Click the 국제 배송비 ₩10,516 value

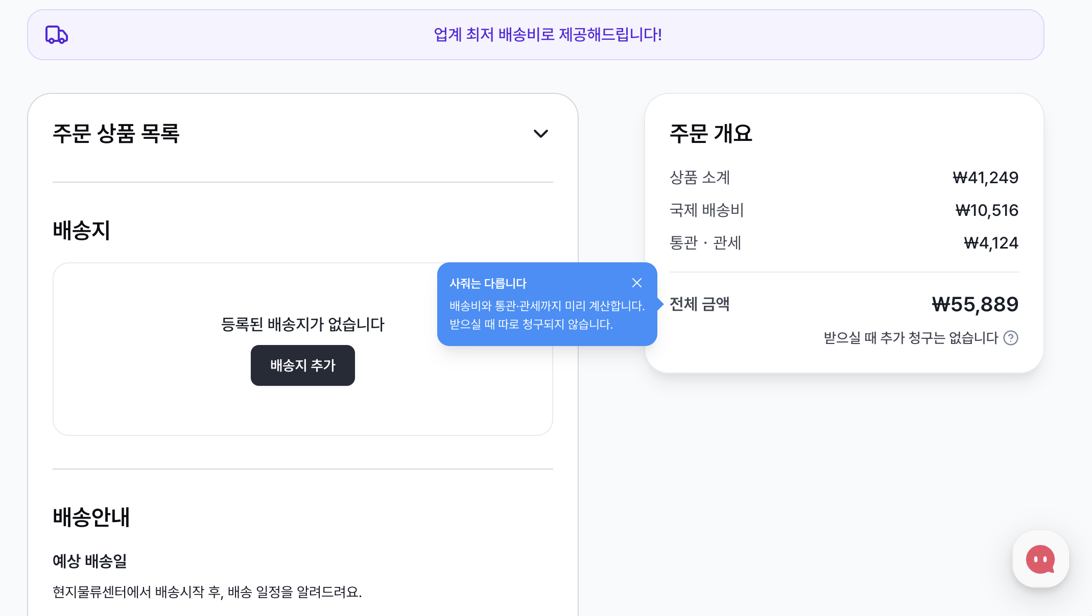pyautogui.click(x=987, y=210)
